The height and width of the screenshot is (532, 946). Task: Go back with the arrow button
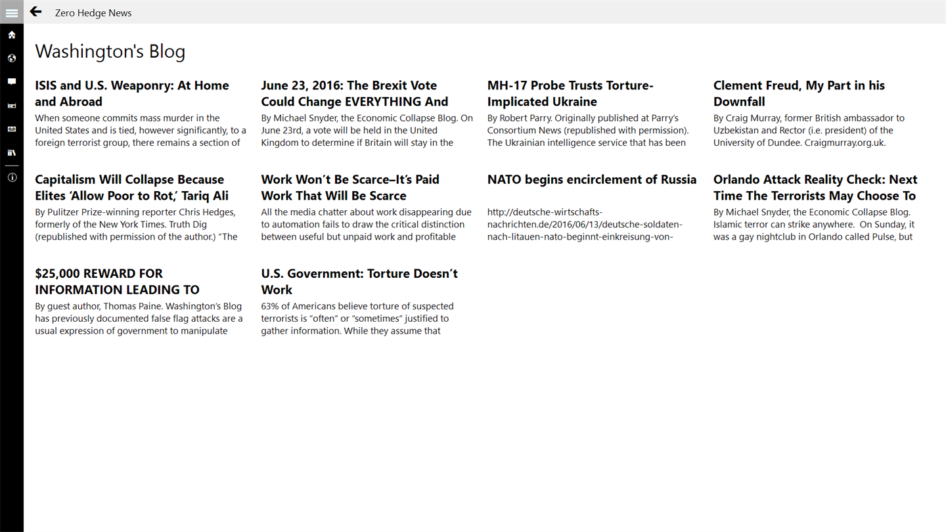(x=35, y=12)
